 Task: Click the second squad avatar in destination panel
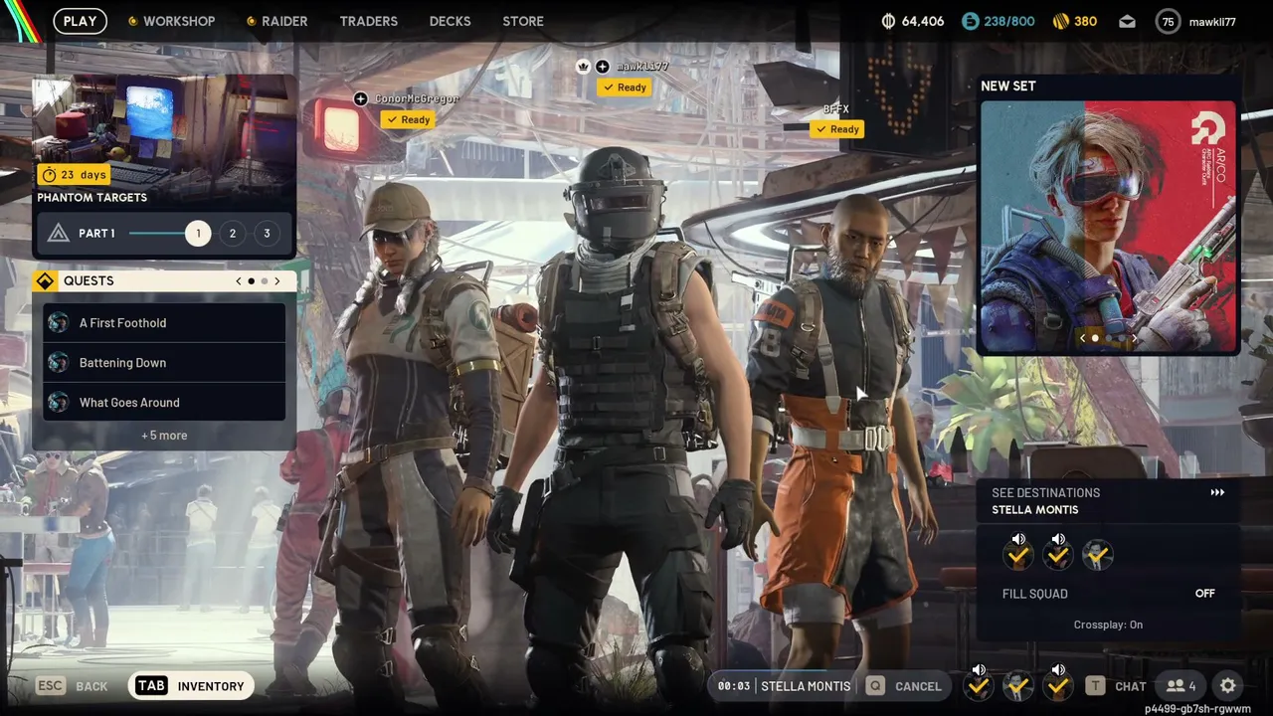coord(1057,556)
